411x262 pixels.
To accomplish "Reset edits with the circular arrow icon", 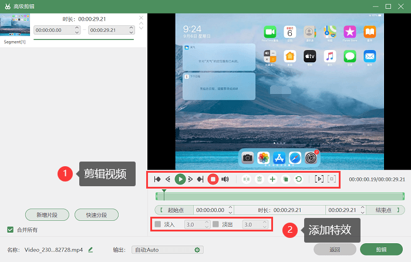I will click(x=298, y=179).
